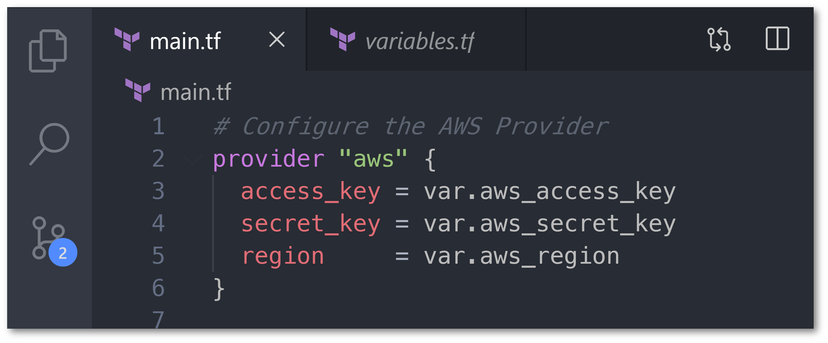
Task: Click the blue badge showing 2 changes
Action: (63, 252)
